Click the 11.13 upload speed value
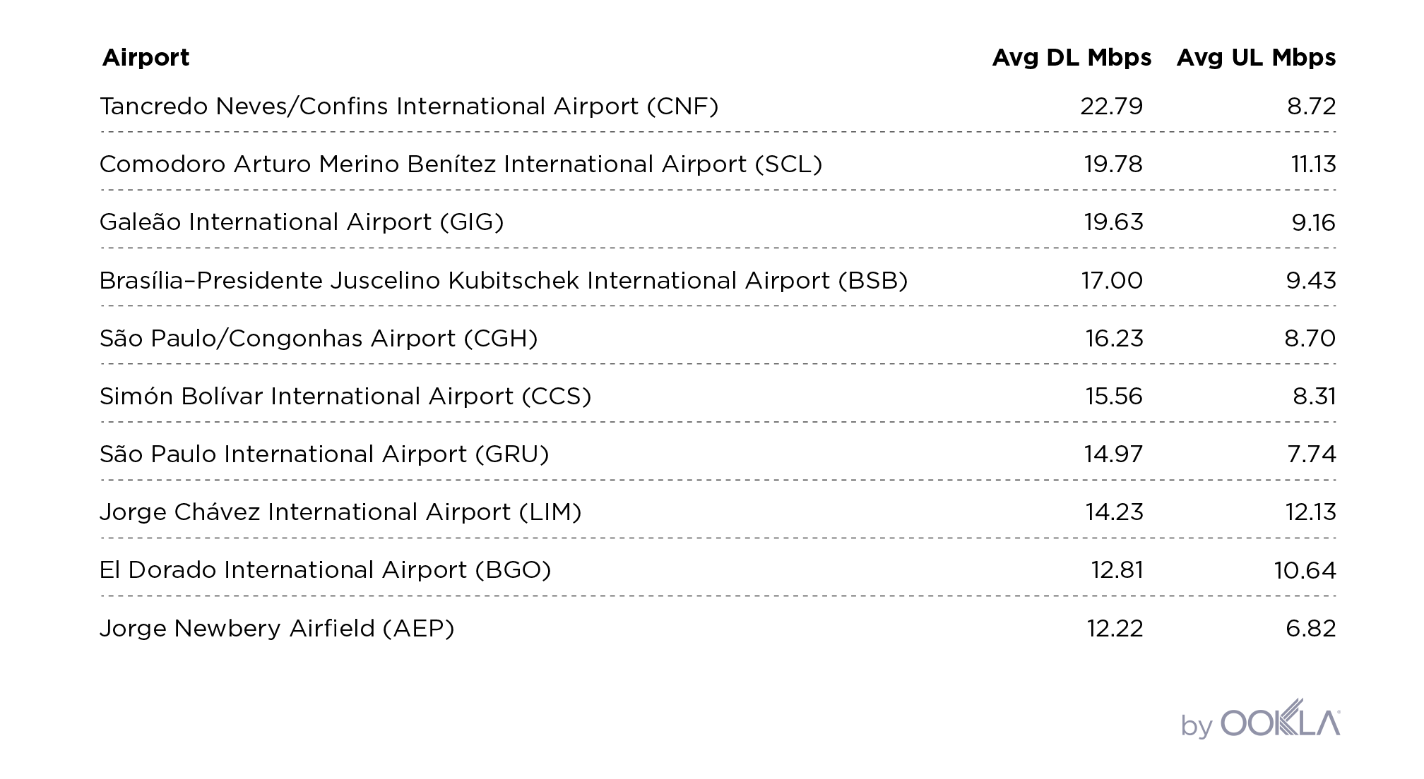Viewport: 1424px width, 779px height. [1314, 164]
